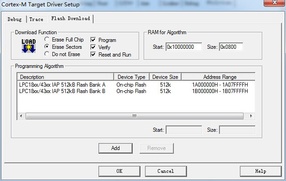
Task: Click Programming Algorithm Start field
Action: 184,130
